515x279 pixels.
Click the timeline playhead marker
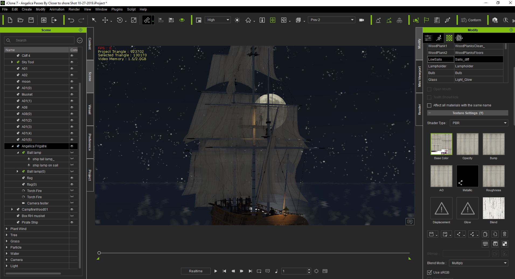[99, 253]
